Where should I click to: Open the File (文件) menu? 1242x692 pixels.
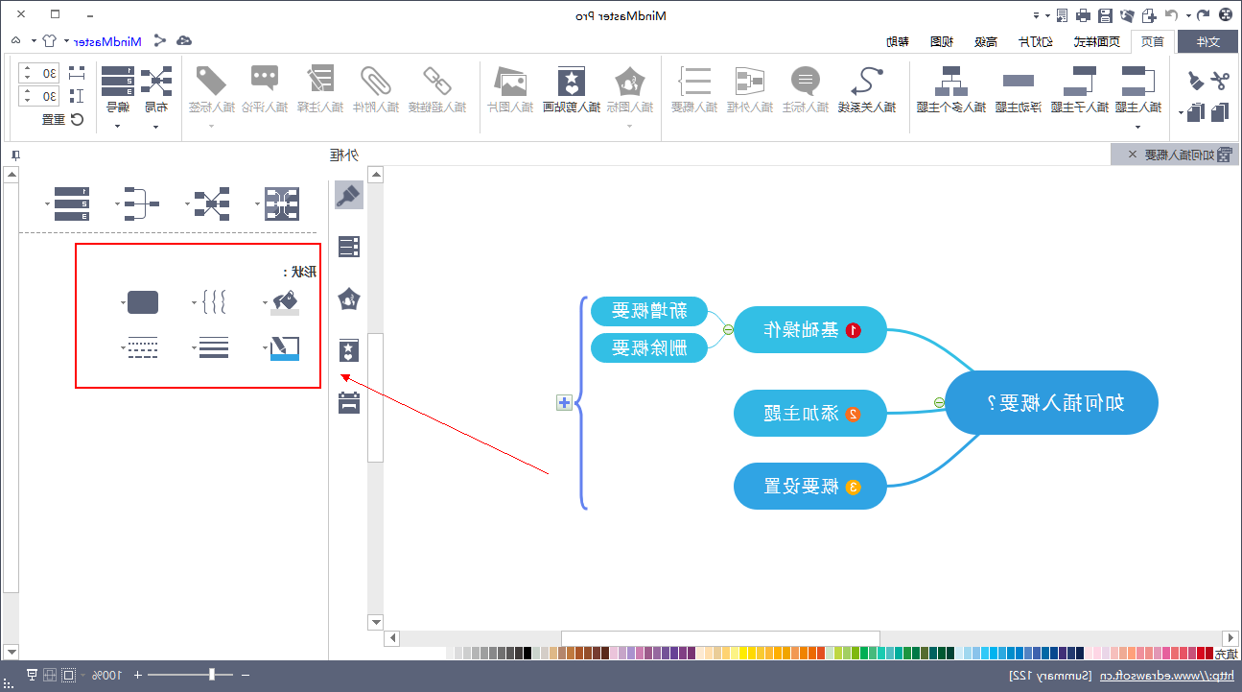1208,41
